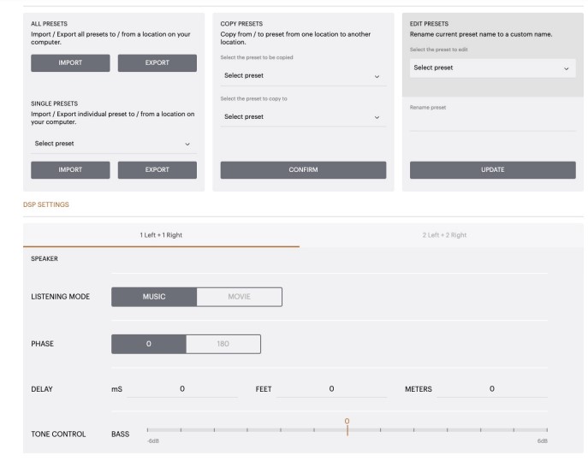Switch to the 2 Left + 2 Right tab
Viewport: 588px width, 461px height.
point(445,234)
